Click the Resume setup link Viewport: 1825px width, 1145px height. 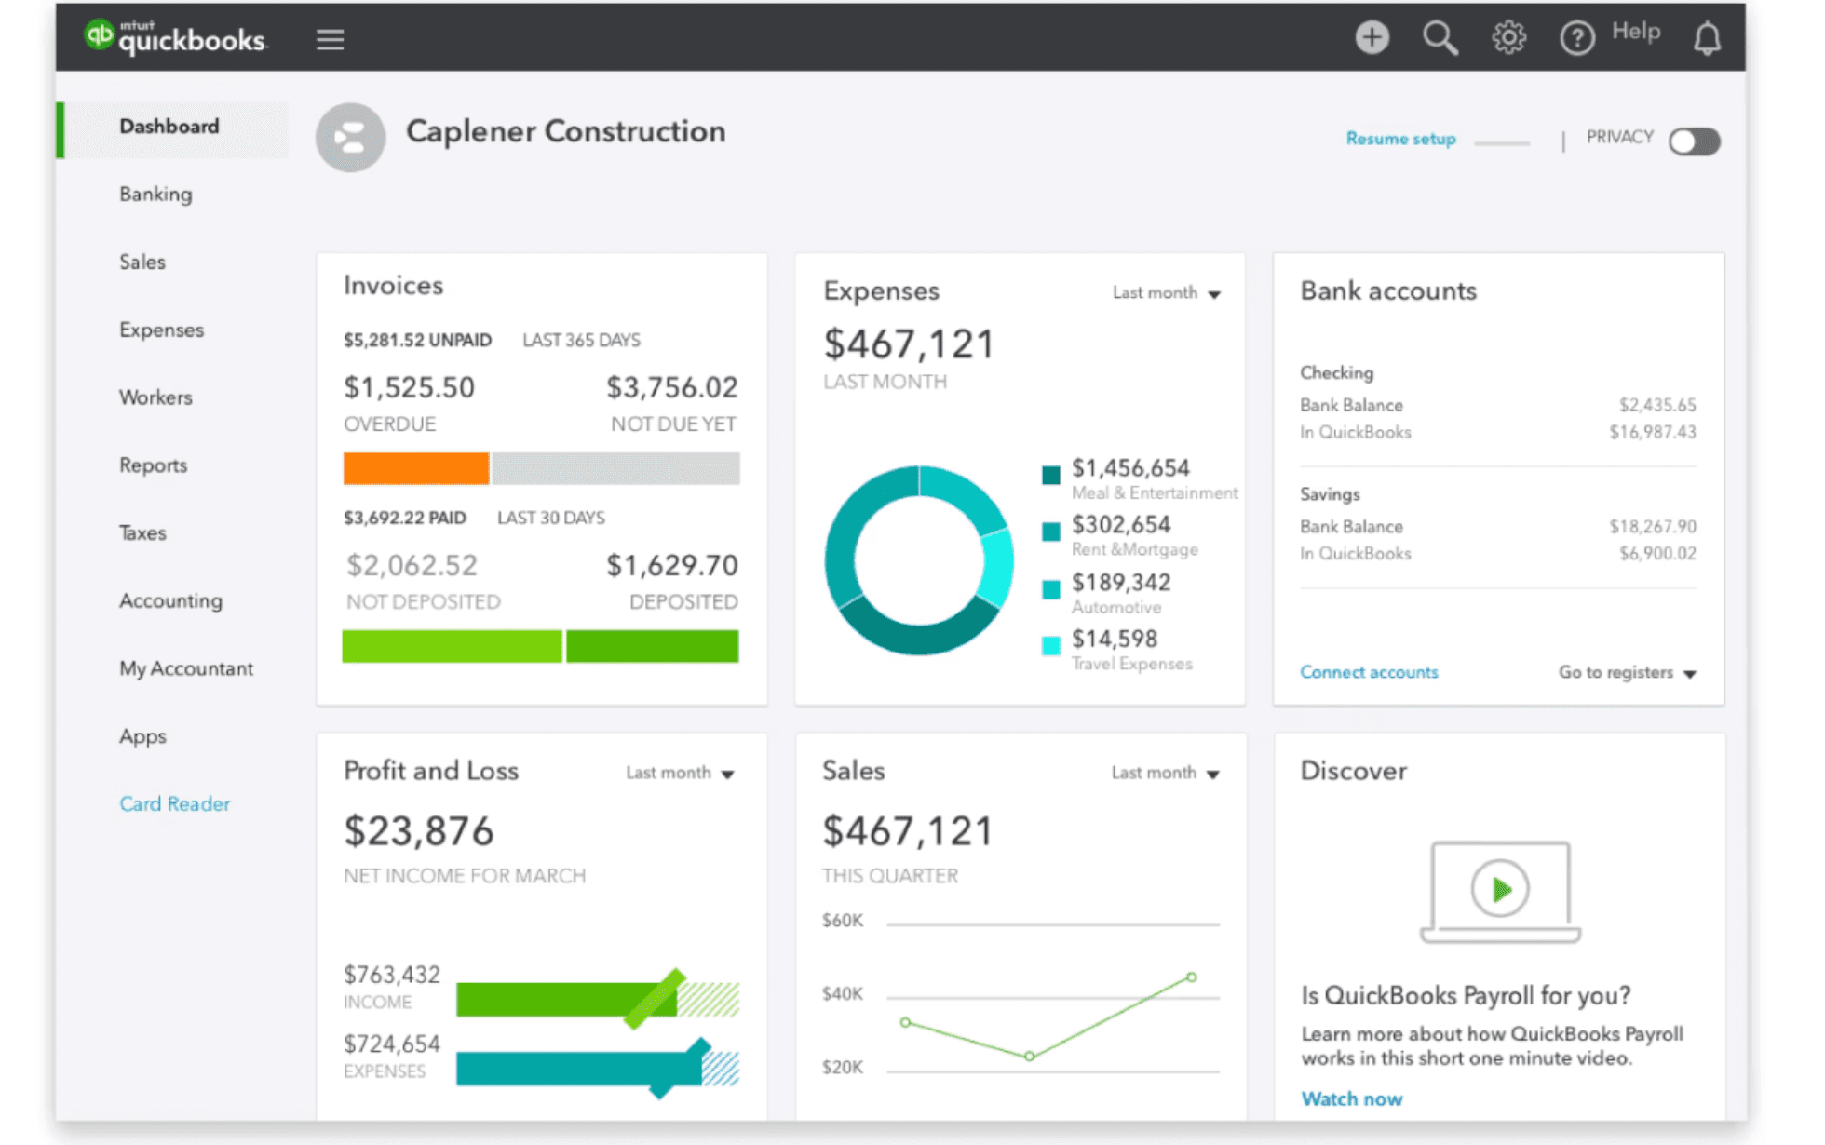pyautogui.click(x=1400, y=139)
